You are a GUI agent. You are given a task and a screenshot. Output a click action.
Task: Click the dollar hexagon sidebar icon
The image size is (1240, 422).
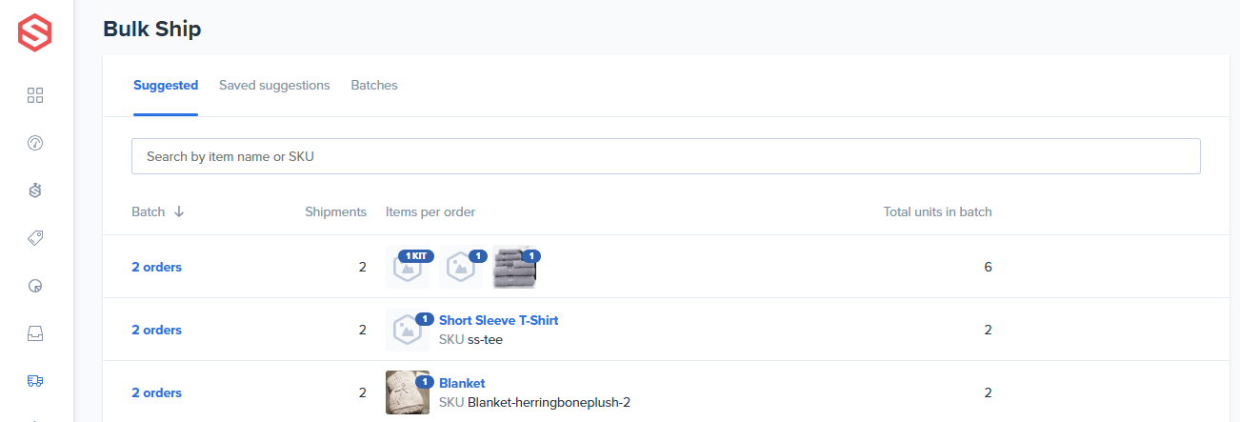pyautogui.click(x=35, y=191)
